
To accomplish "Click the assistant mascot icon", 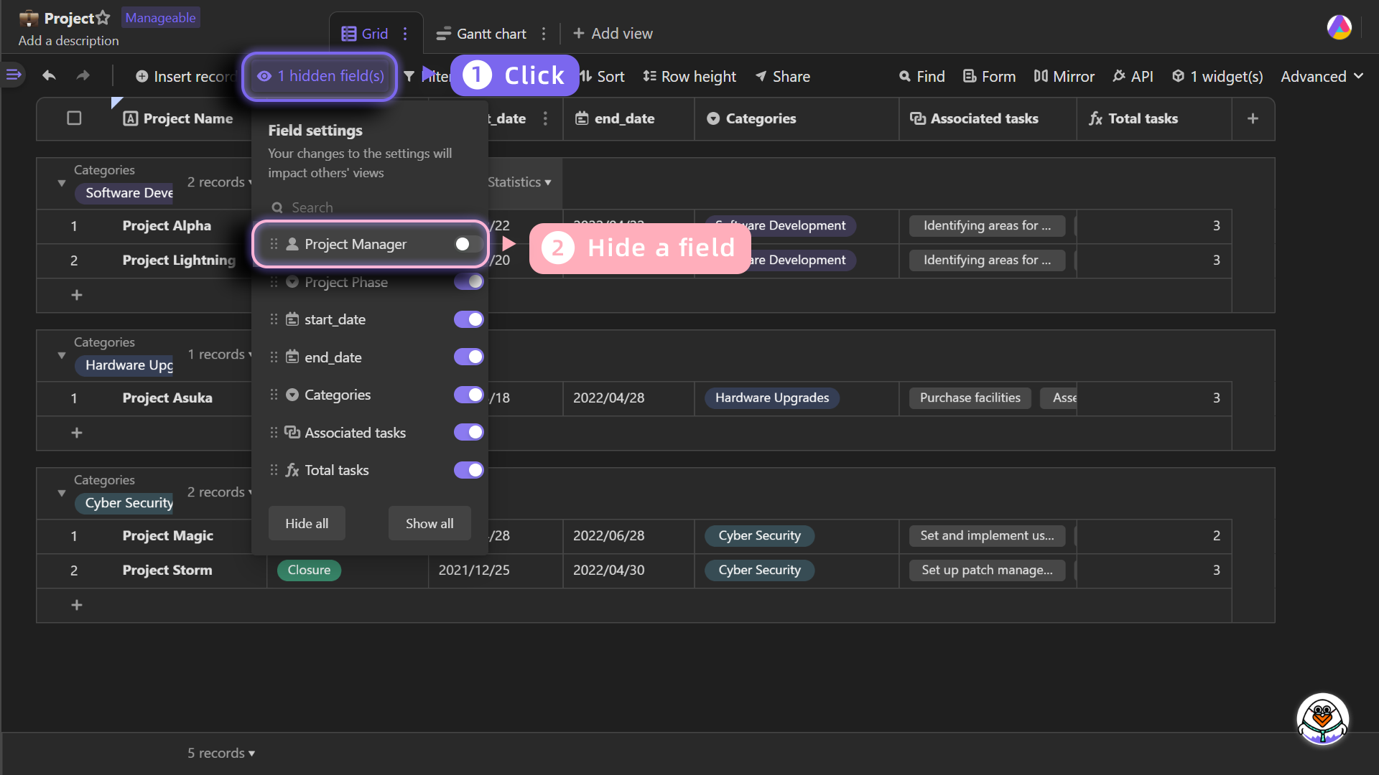I will pyautogui.click(x=1322, y=719).
